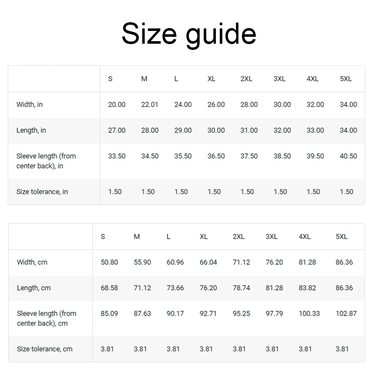This screenshot has width=373, height=373.
Task: Click the "Size tolerance, cm" row label
Action: [x=44, y=349]
